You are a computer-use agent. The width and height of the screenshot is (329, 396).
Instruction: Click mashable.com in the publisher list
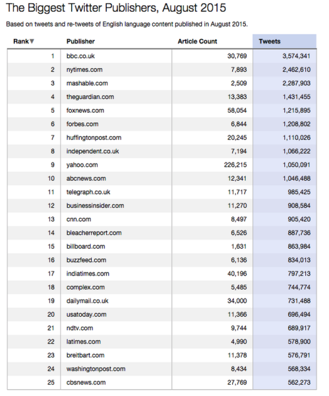[x=87, y=83]
